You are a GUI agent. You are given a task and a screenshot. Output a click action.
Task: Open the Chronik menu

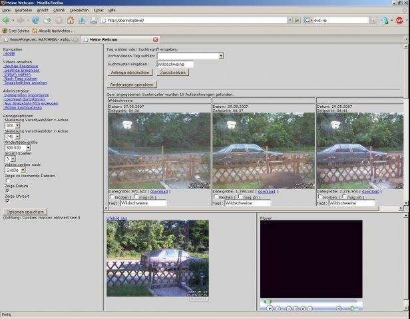pyautogui.click(x=59, y=10)
